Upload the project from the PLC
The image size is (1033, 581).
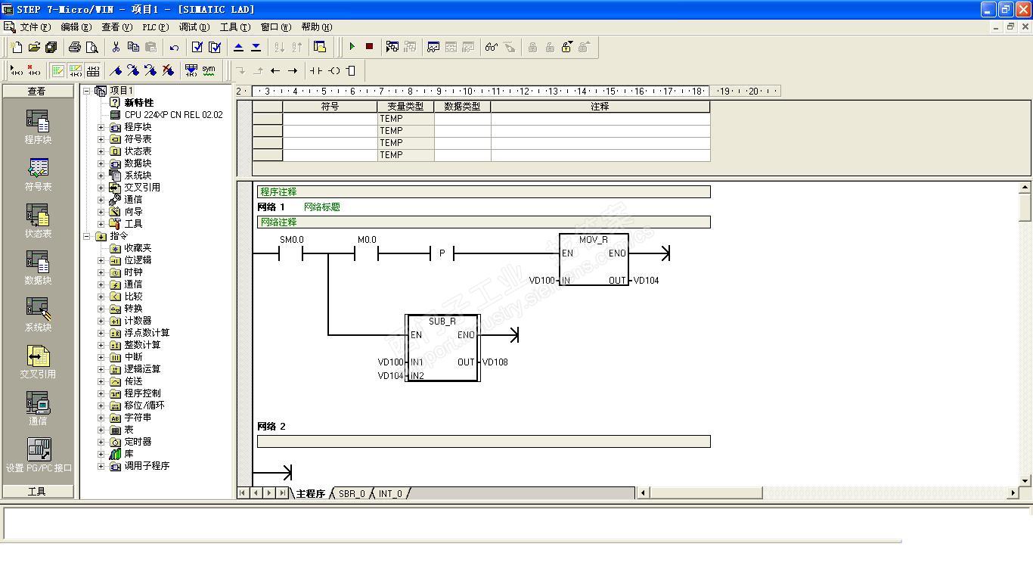(238, 47)
